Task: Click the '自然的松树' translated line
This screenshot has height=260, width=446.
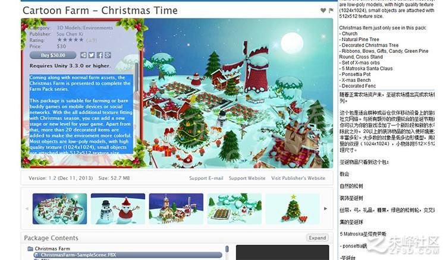Action: point(351,186)
